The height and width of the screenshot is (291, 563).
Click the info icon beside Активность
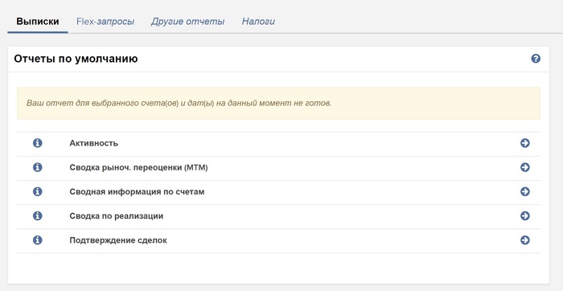click(37, 143)
